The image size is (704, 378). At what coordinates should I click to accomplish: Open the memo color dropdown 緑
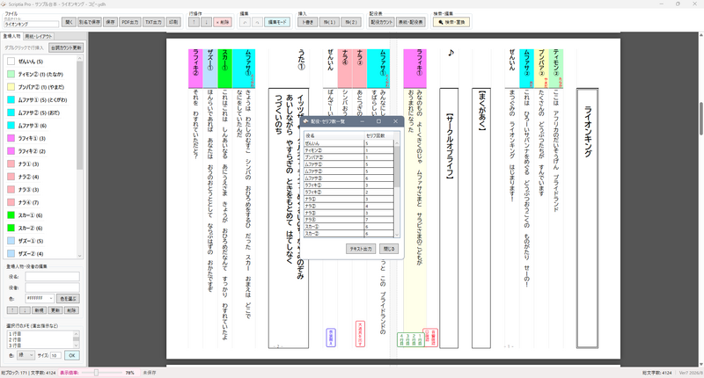pos(26,355)
